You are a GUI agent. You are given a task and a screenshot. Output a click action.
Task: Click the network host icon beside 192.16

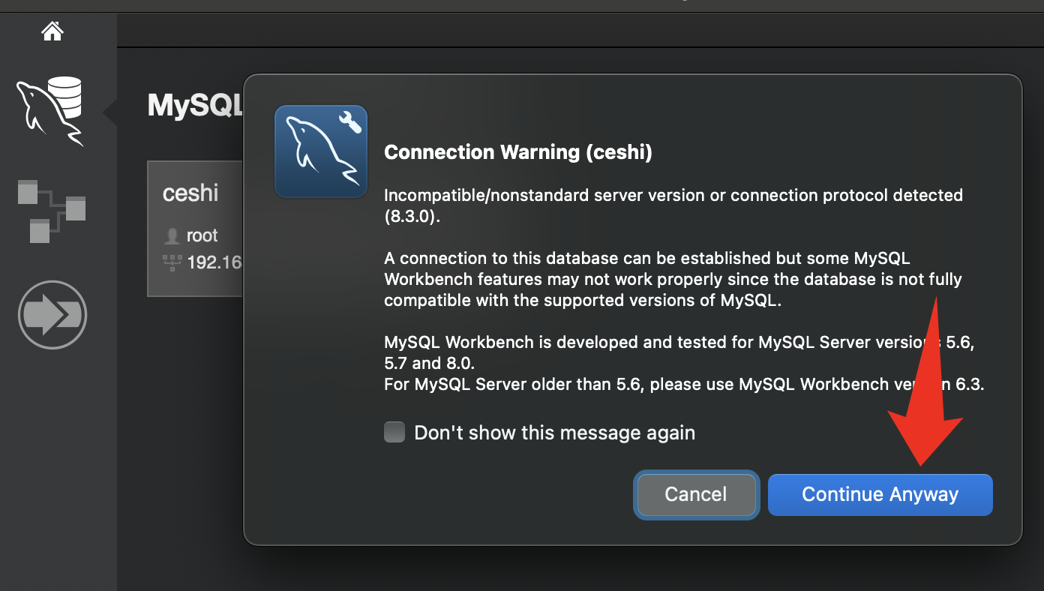click(x=172, y=262)
